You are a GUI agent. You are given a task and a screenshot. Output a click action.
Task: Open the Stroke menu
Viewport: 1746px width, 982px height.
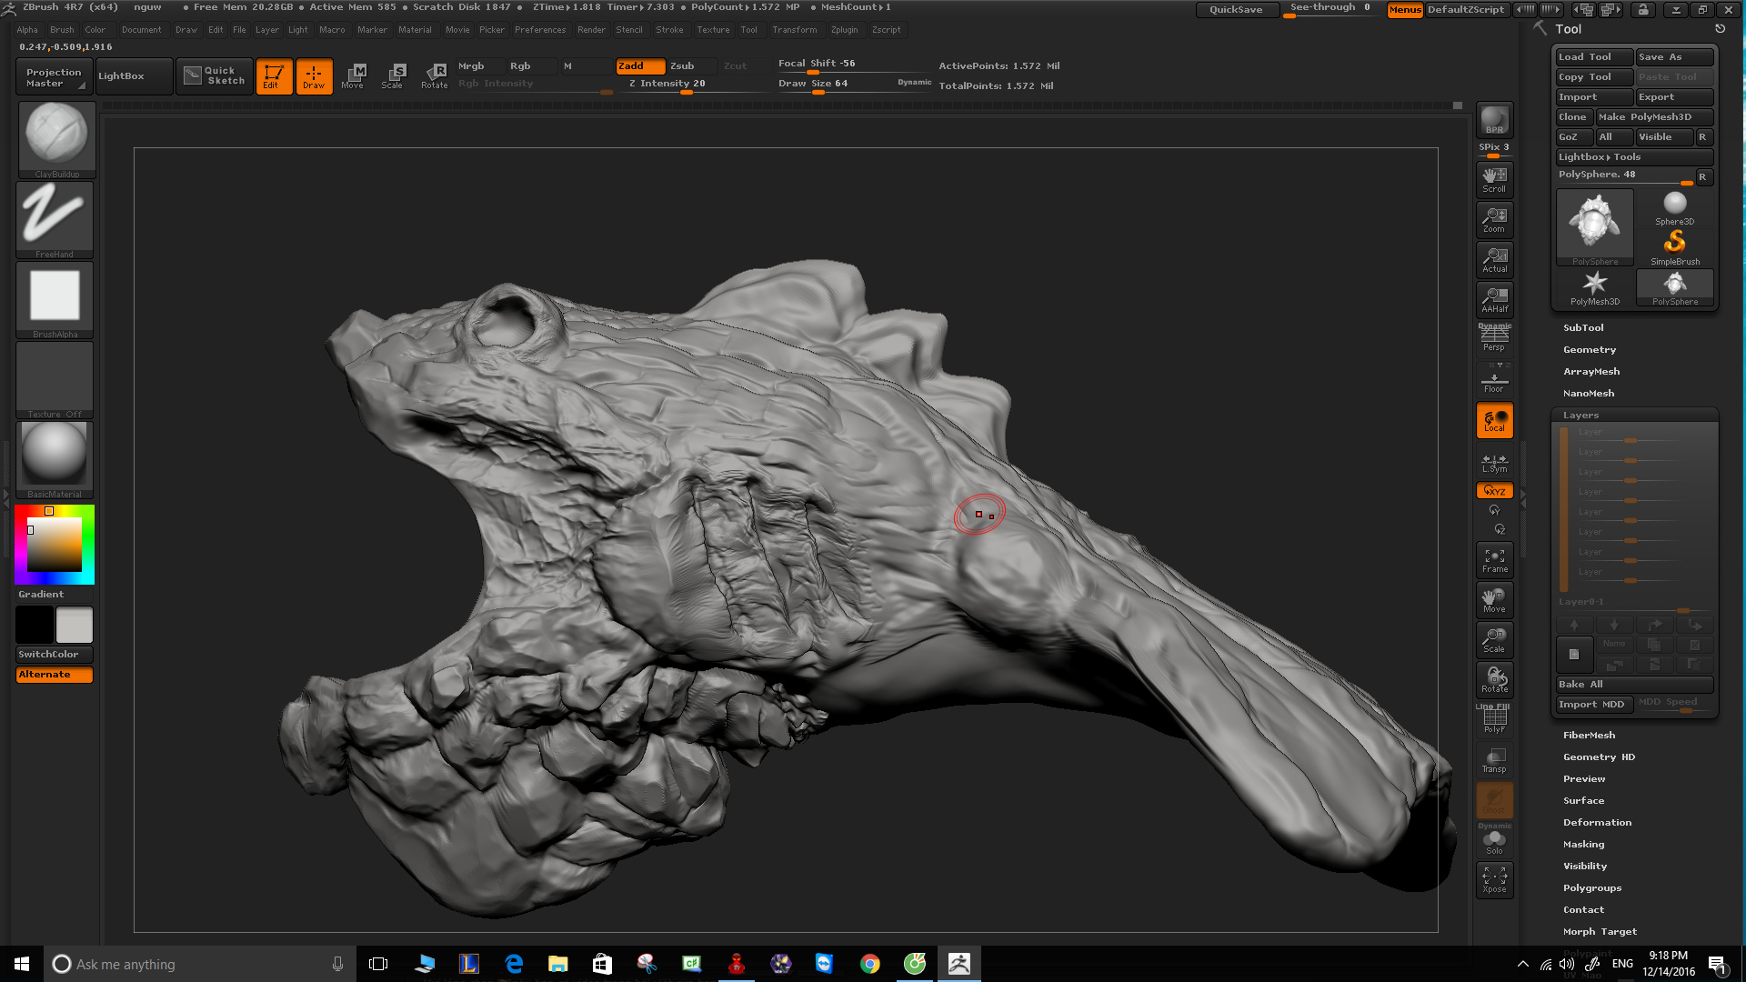tap(669, 30)
